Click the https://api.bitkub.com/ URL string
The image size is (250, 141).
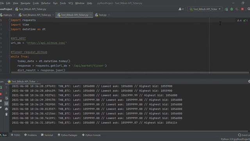46,43
